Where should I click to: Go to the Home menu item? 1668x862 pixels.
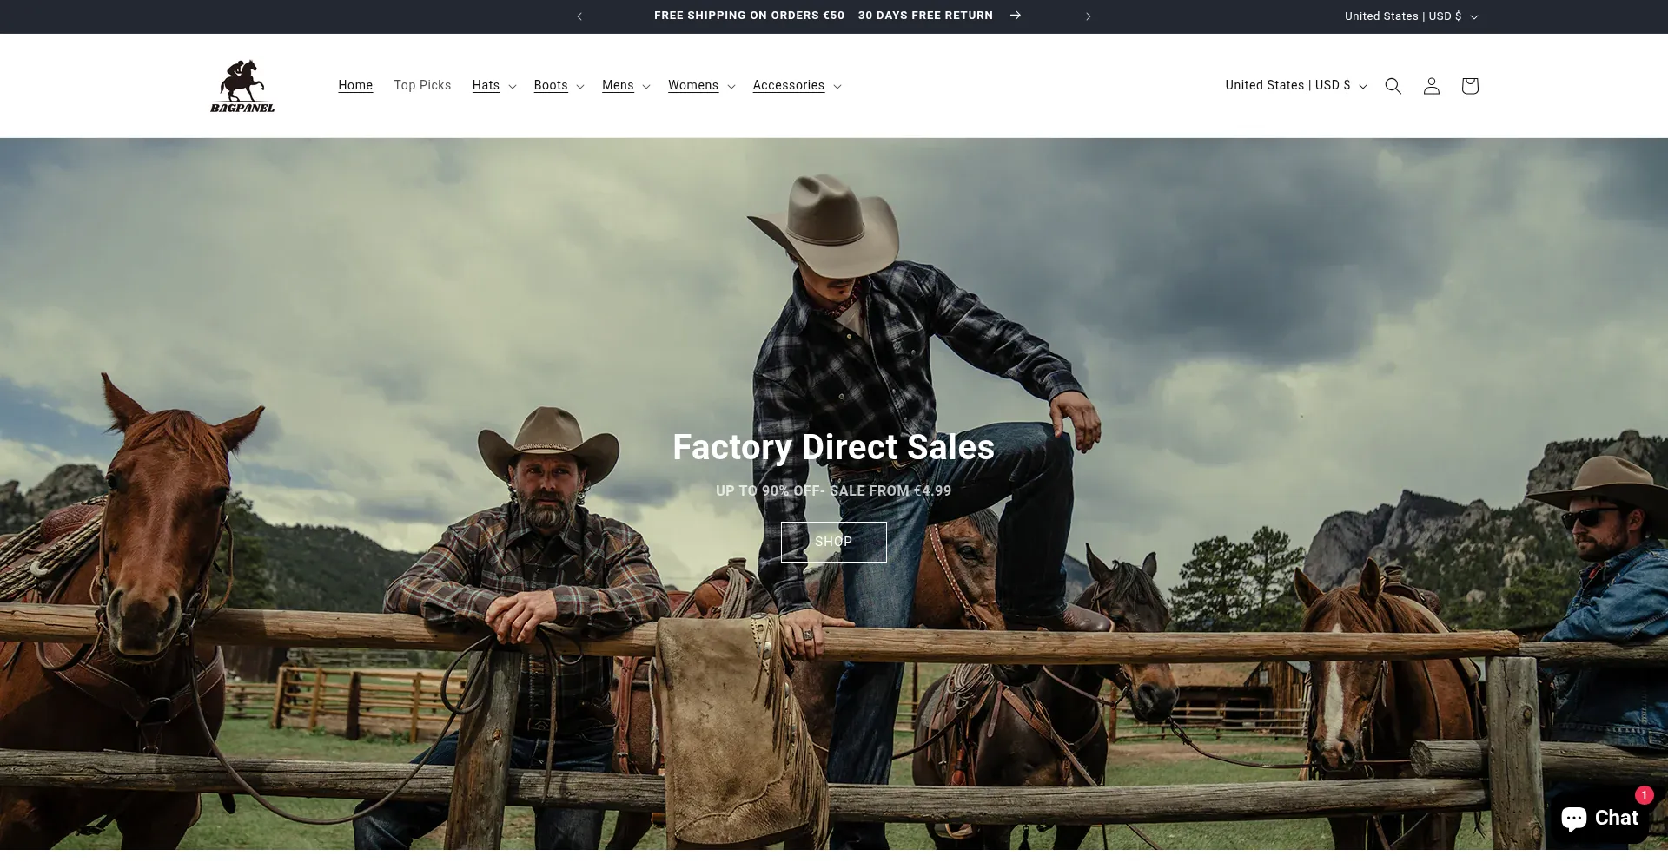pyautogui.click(x=355, y=85)
